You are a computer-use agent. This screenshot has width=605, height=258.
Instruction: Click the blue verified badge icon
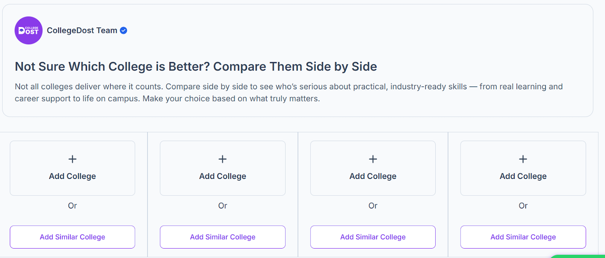(x=124, y=31)
